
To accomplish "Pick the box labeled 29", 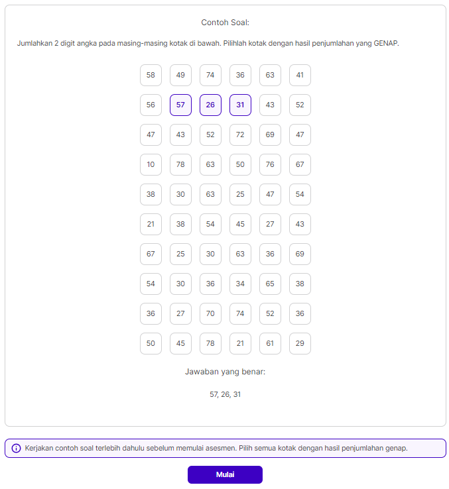I will coord(300,343).
